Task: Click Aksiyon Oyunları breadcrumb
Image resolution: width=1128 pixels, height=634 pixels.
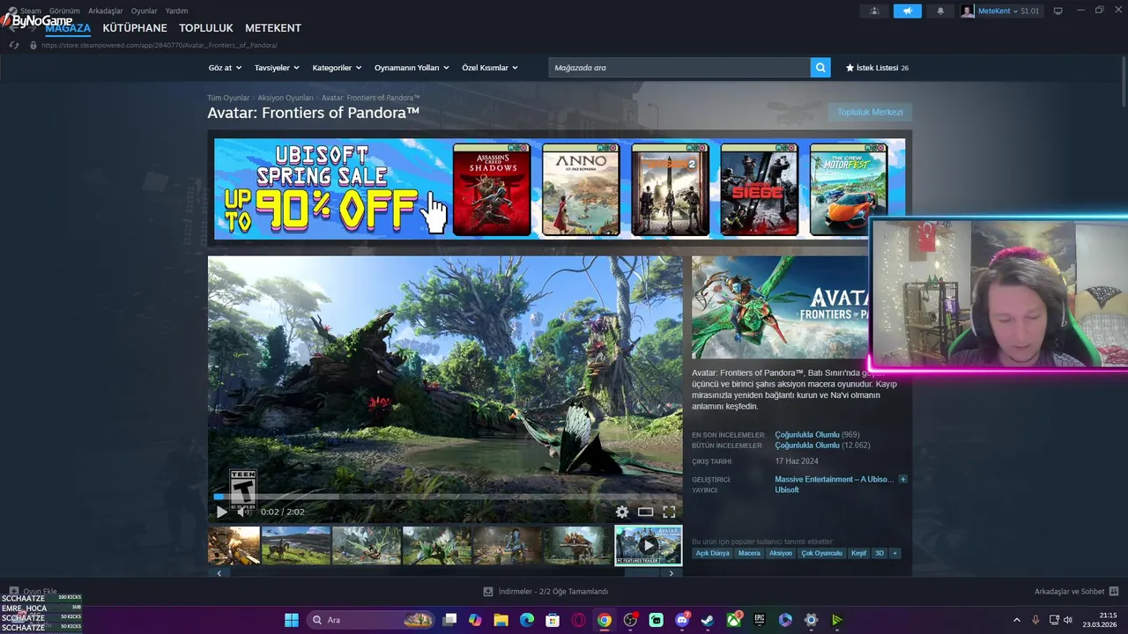Action: pos(286,98)
